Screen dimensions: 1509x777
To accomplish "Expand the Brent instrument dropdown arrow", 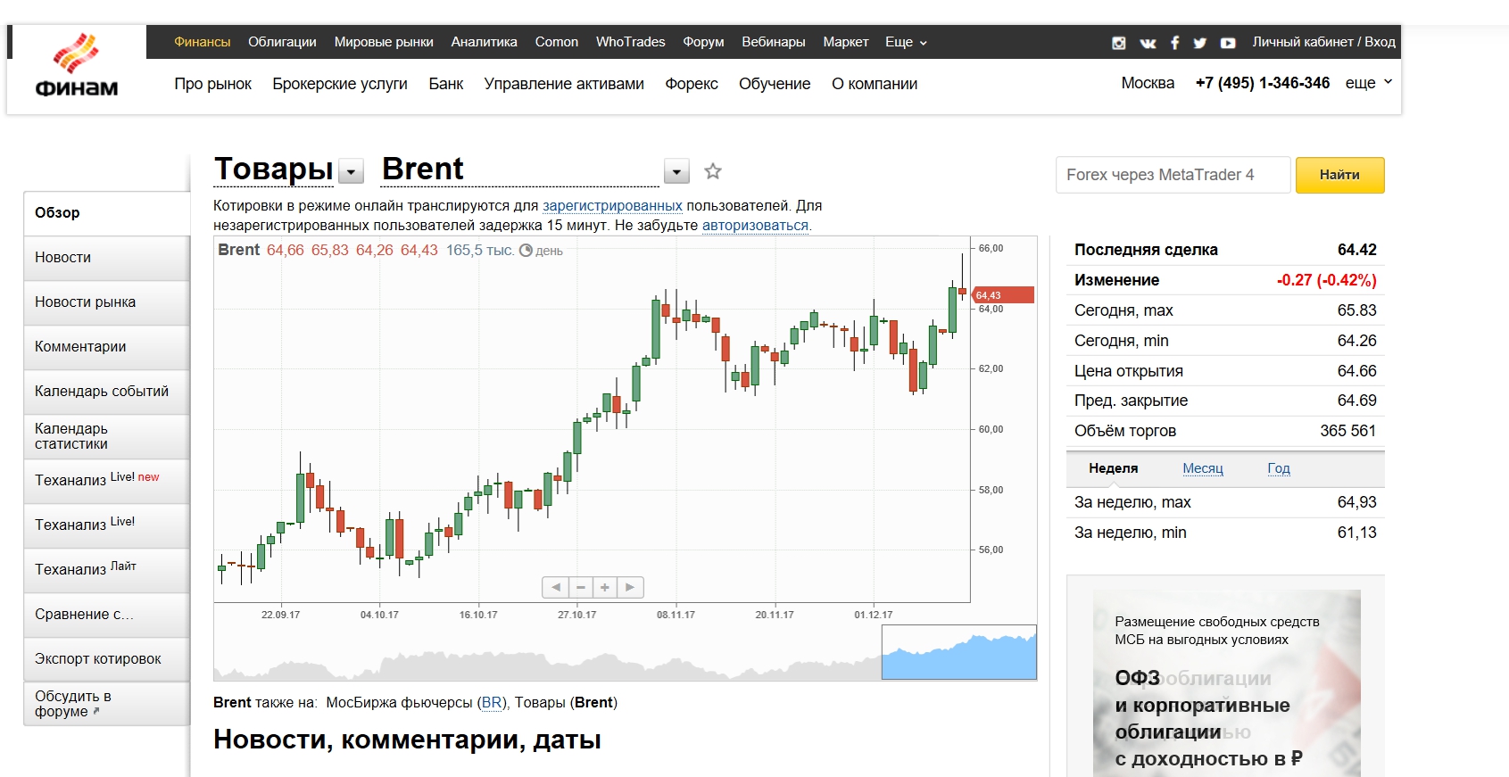I will [x=676, y=171].
